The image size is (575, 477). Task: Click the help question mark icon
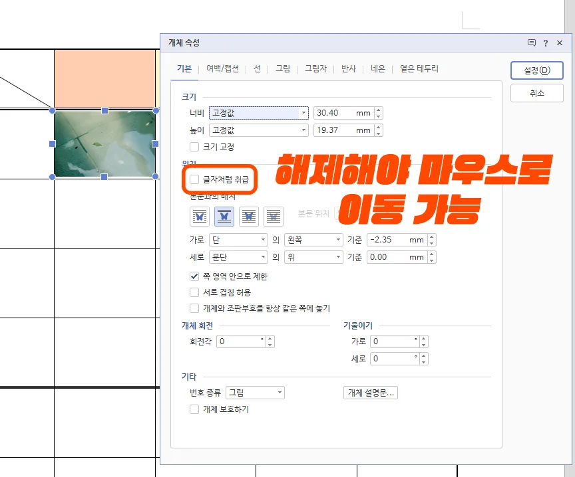coord(546,43)
